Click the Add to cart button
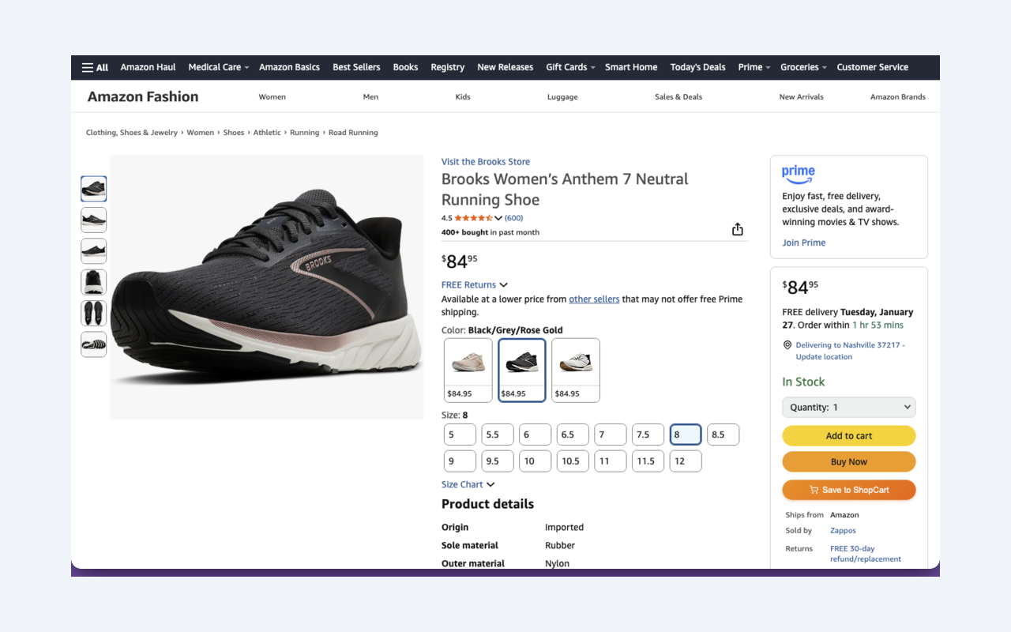 pos(848,435)
